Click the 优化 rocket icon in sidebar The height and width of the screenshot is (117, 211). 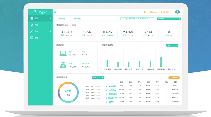(32, 25)
